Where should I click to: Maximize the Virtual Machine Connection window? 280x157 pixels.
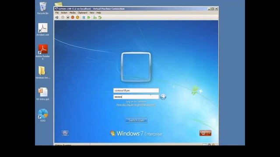(x=213, y=9)
